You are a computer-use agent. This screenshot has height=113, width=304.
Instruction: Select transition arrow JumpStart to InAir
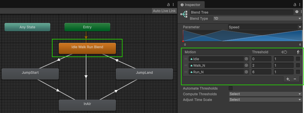pos(58,90)
